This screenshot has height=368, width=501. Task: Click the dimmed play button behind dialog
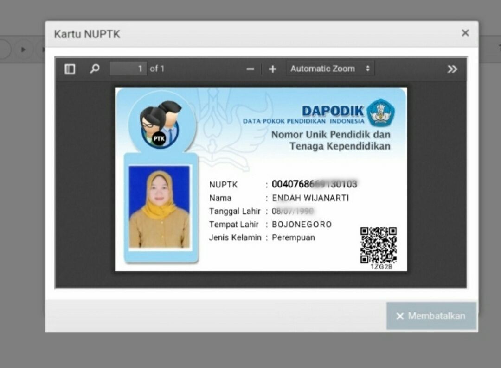23,49
